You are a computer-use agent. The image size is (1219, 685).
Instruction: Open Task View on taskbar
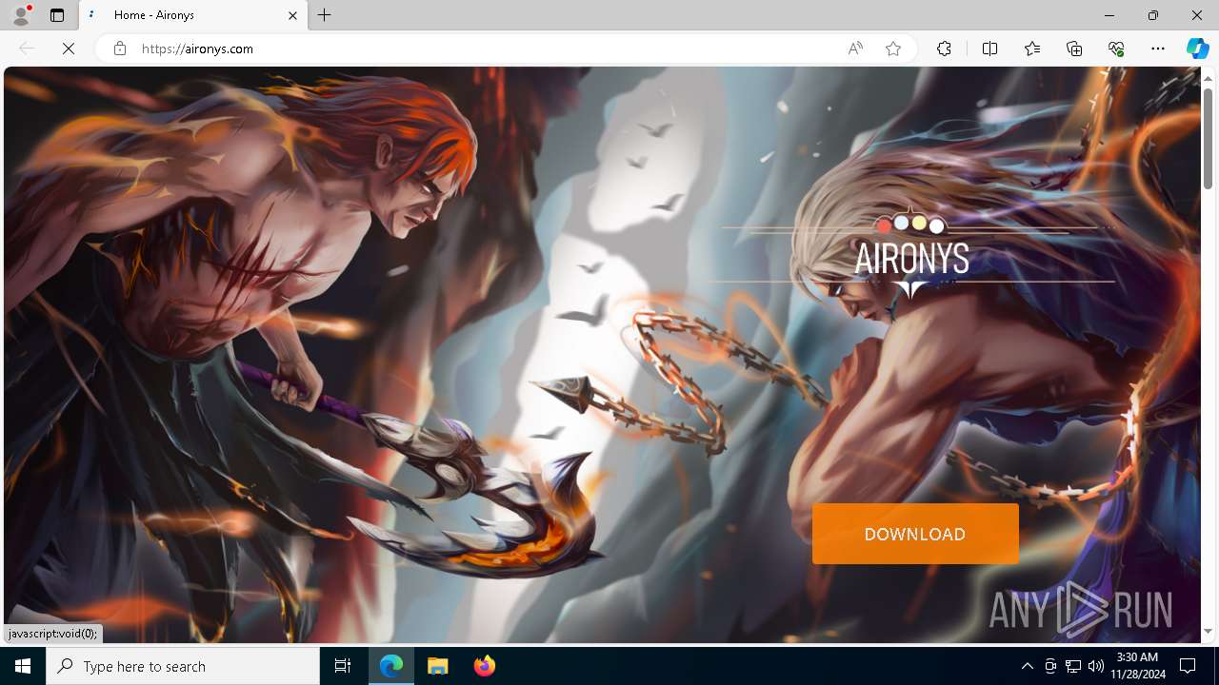[343, 666]
